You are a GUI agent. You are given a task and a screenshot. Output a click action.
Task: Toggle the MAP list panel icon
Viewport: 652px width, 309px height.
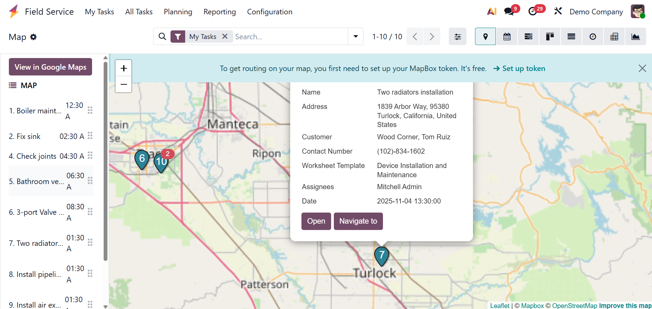pos(13,85)
